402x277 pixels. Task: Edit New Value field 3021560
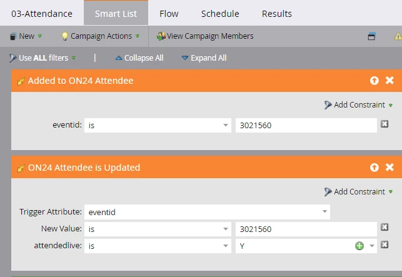tap(306, 229)
